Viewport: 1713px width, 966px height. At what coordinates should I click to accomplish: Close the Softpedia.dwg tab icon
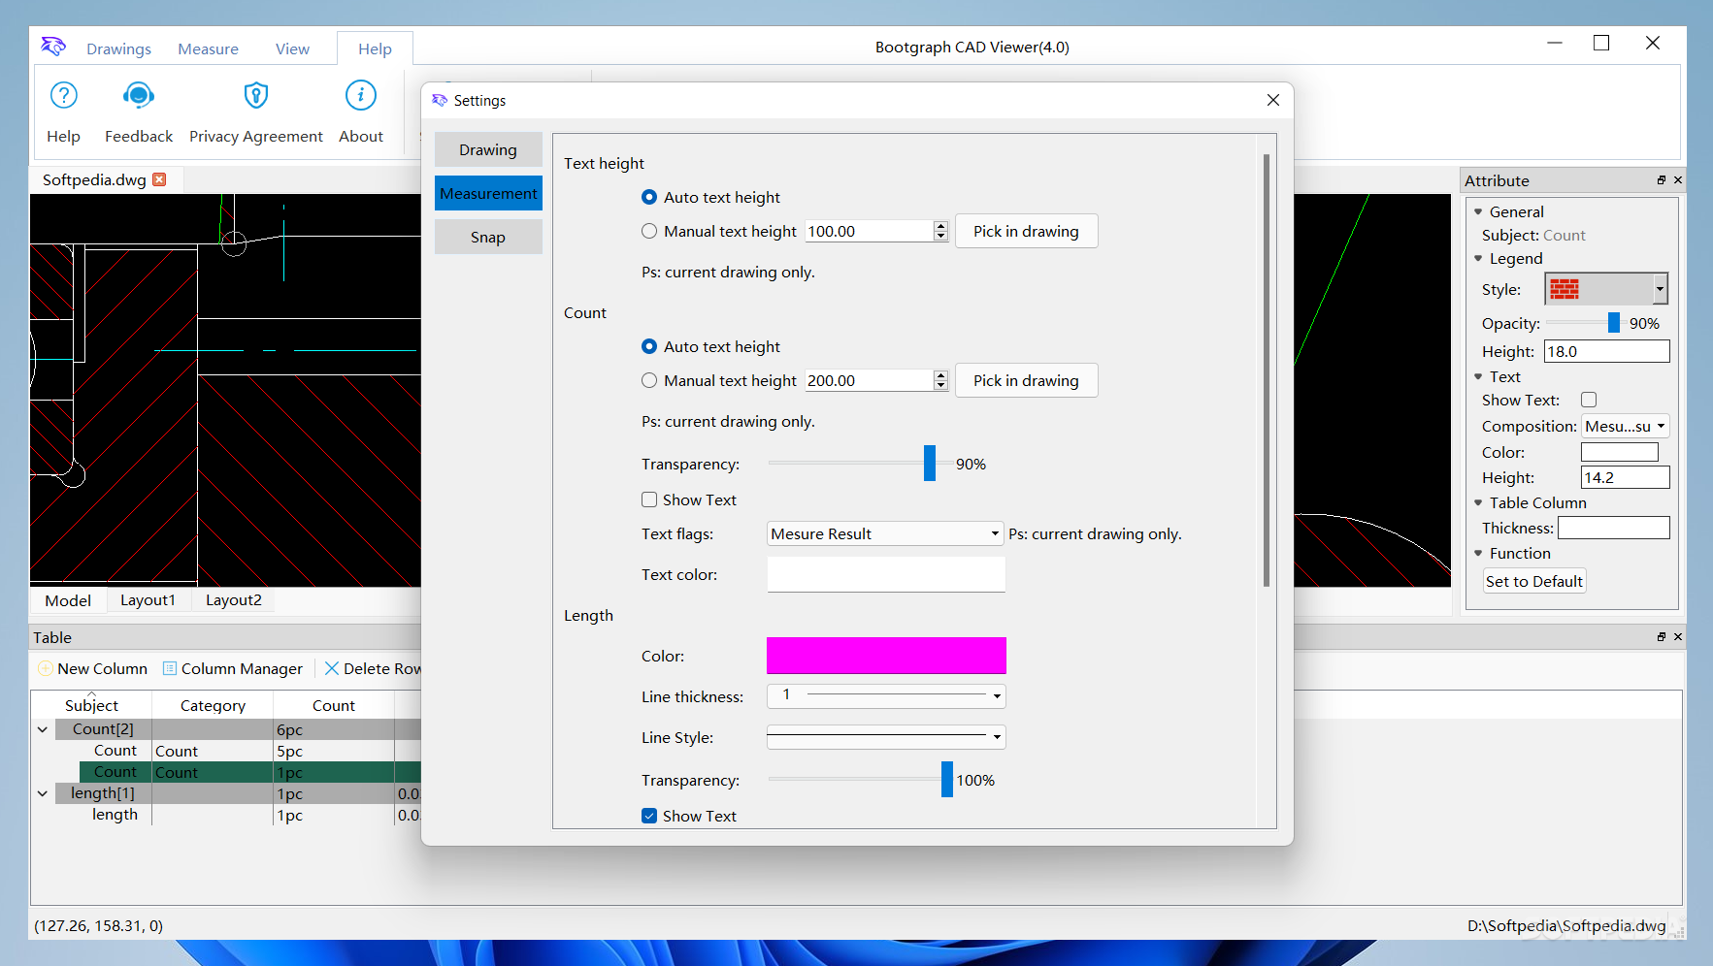pos(160,179)
